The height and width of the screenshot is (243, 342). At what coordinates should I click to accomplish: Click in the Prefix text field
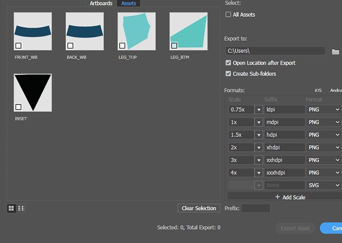coord(256,208)
